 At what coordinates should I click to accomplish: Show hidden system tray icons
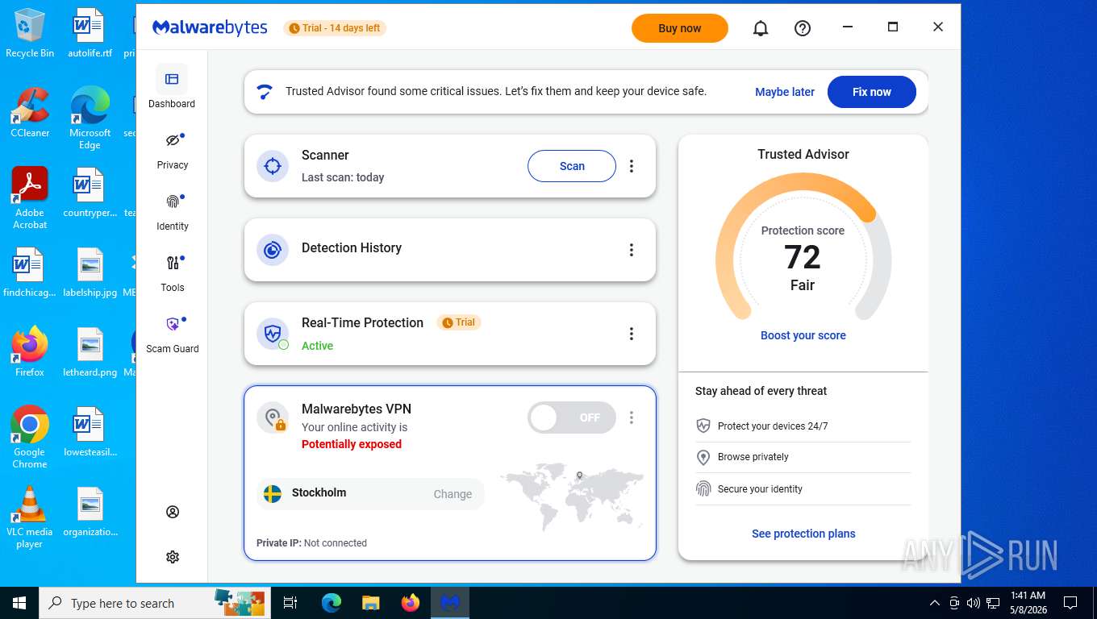(935, 603)
